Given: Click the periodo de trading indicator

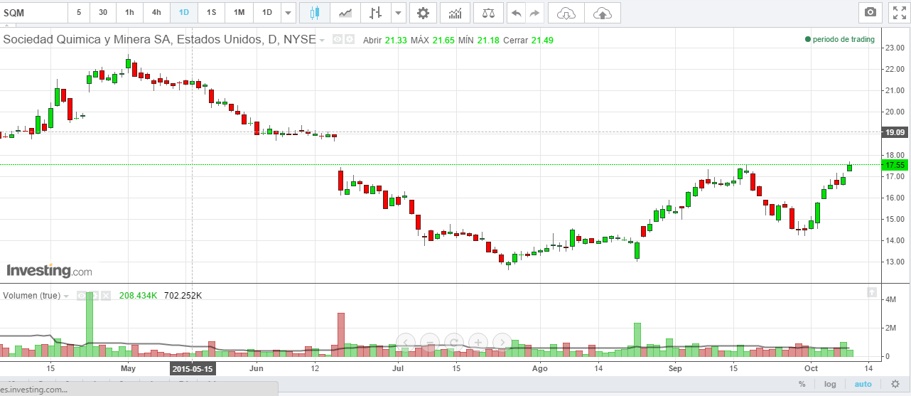Looking at the screenshot, I should click(x=839, y=40).
